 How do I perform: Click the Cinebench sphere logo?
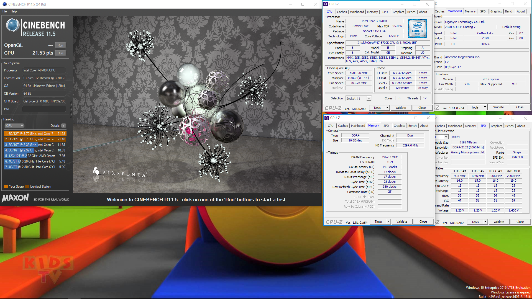(x=13, y=25)
